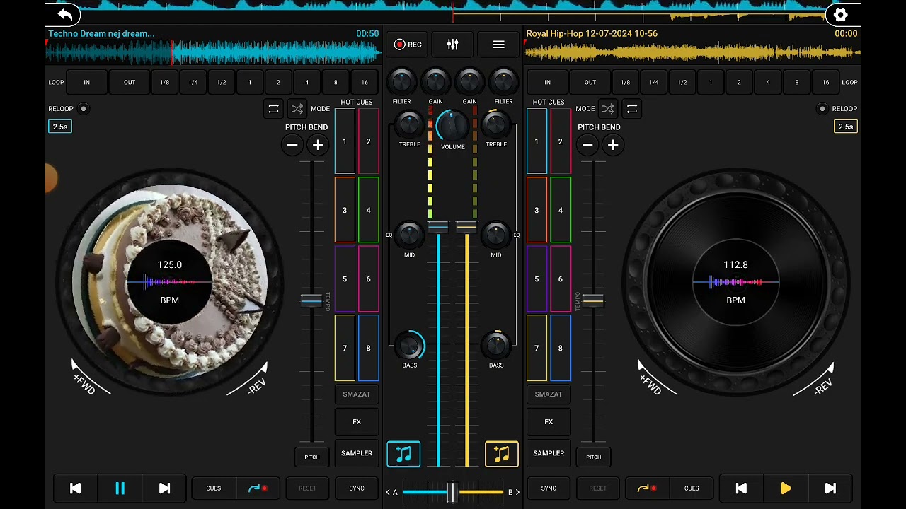Toggle left deck RELOOP radio button
This screenshot has height=509, width=906.
[84, 109]
